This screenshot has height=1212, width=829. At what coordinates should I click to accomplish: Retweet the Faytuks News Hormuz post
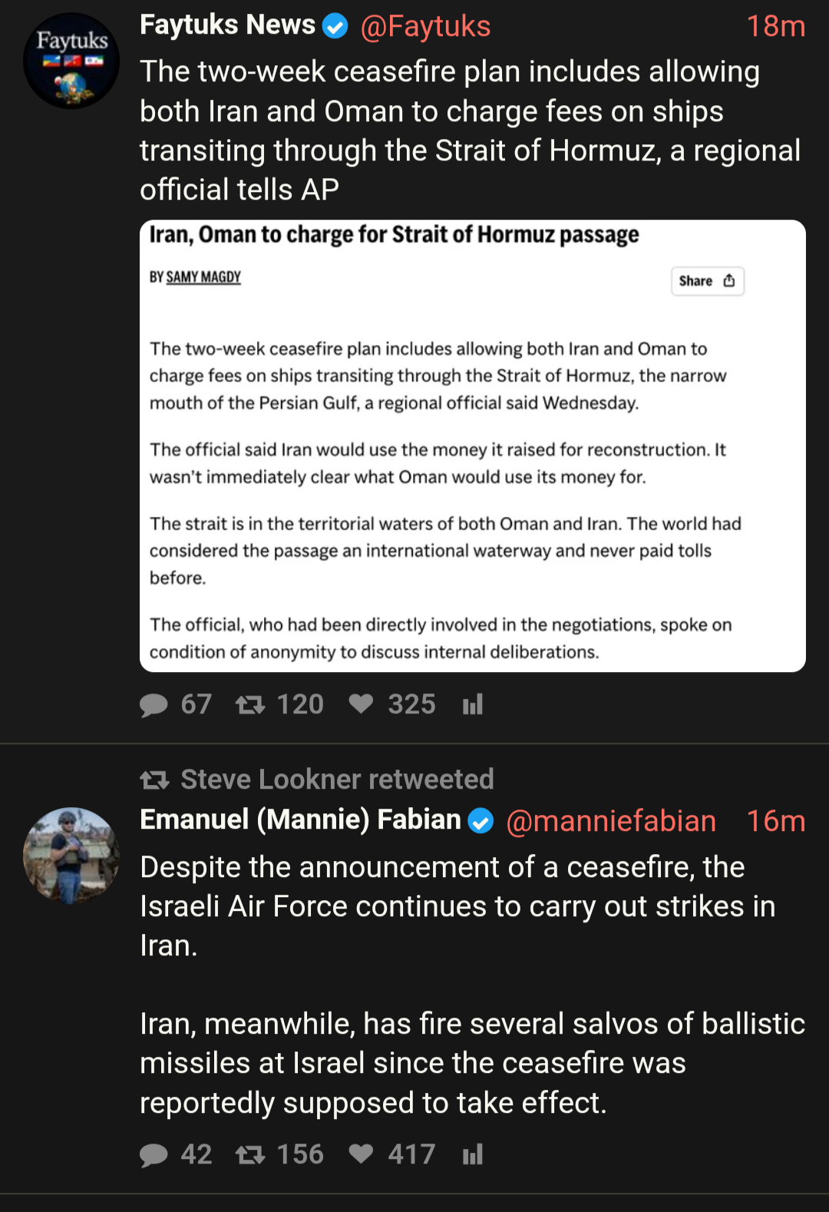pos(250,704)
